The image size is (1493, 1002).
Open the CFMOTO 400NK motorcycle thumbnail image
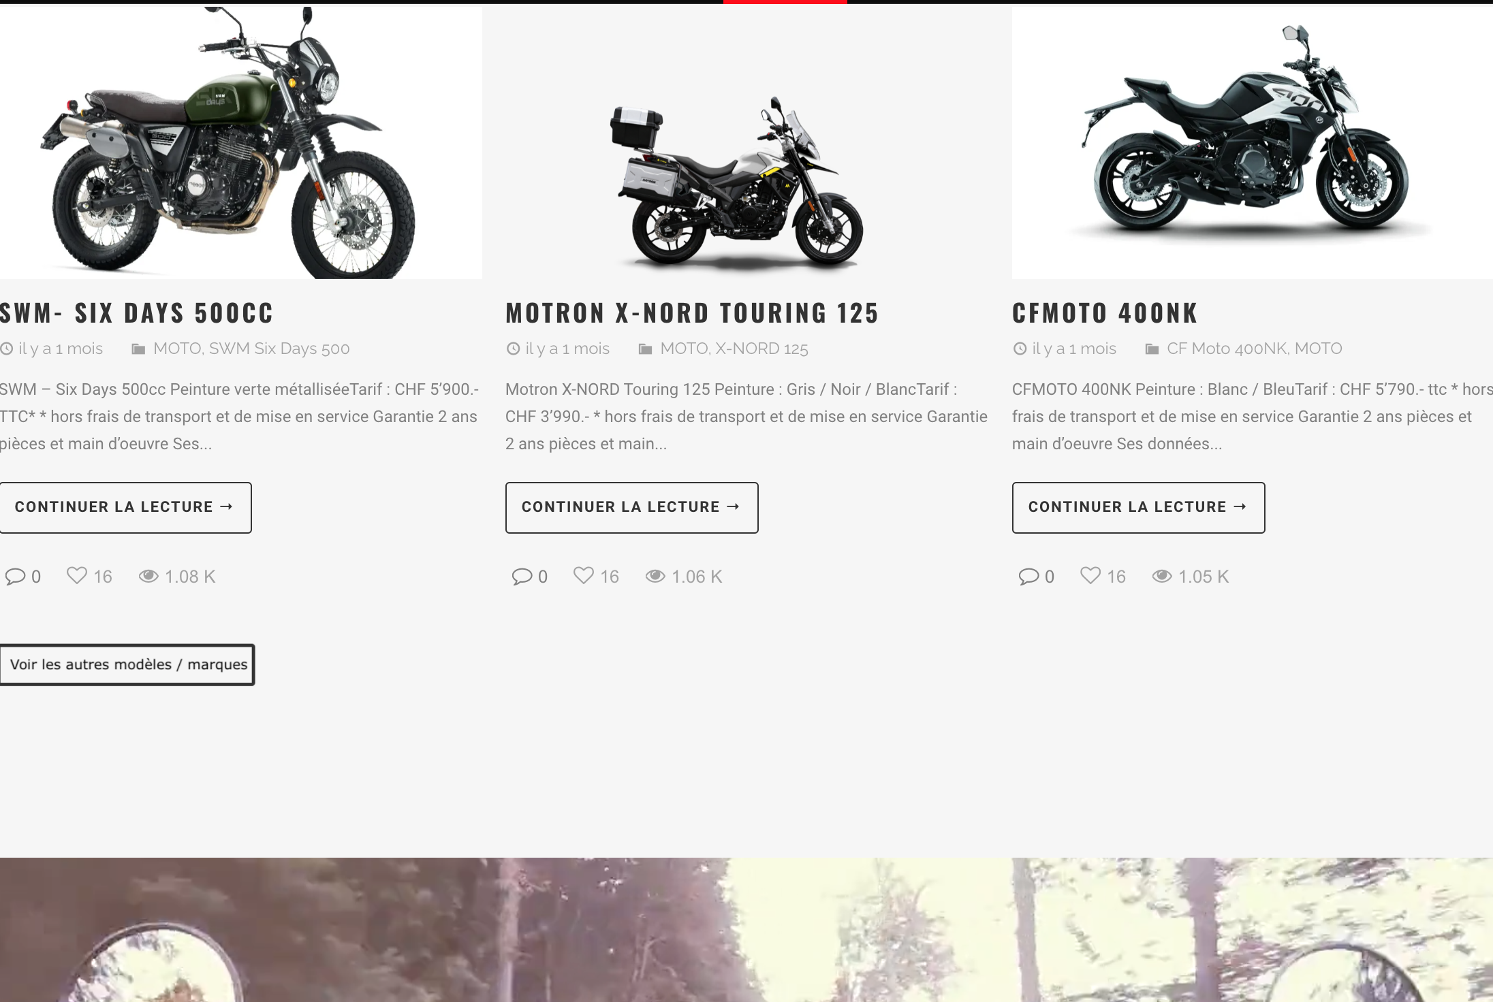click(1252, 142)
